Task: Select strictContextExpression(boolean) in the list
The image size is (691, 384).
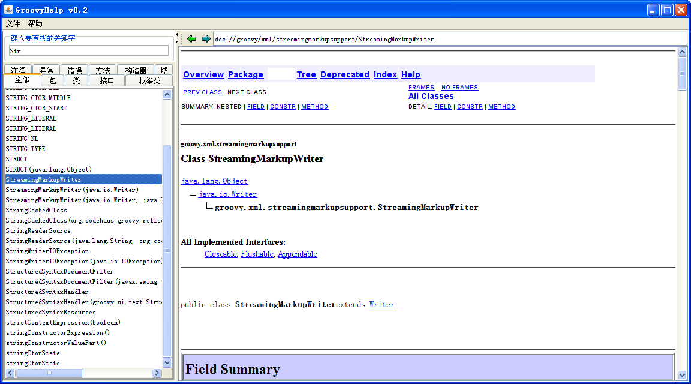Action: pyautogui.click(x=83, y=322)
